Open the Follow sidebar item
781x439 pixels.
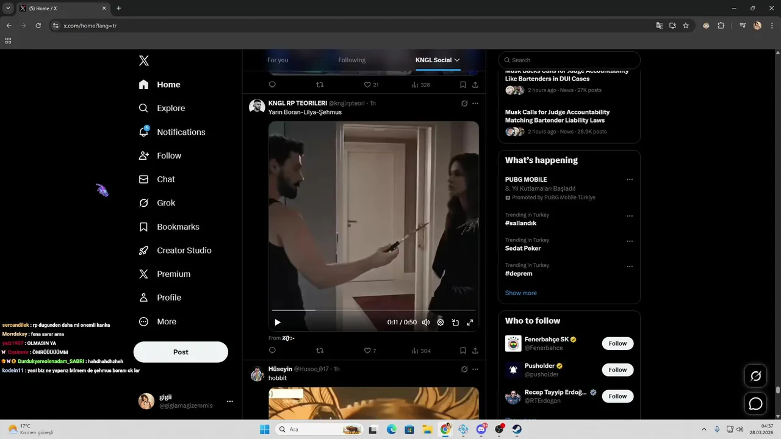pyautogui.click(x=160, y=155)
